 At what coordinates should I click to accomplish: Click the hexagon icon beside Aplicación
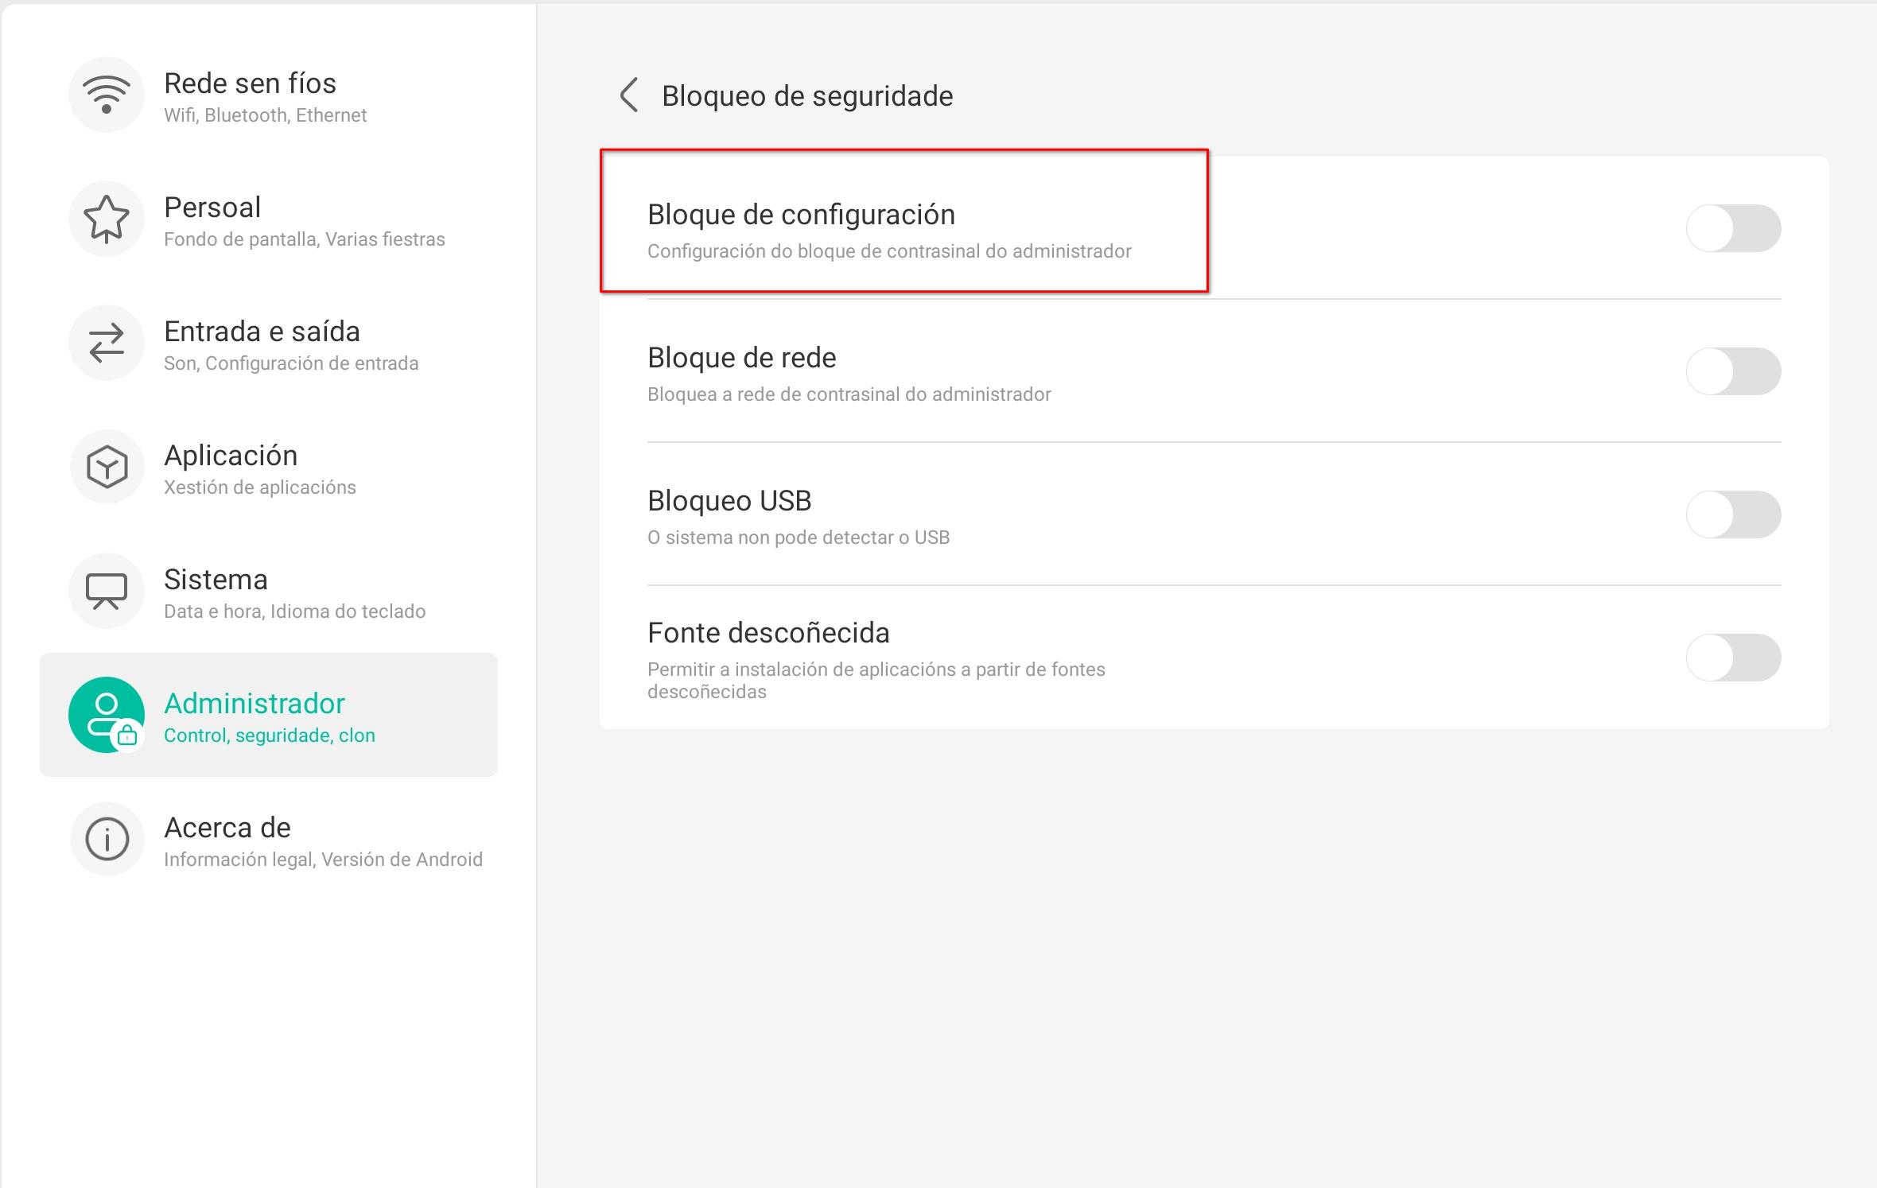click(x=107, y=467)
